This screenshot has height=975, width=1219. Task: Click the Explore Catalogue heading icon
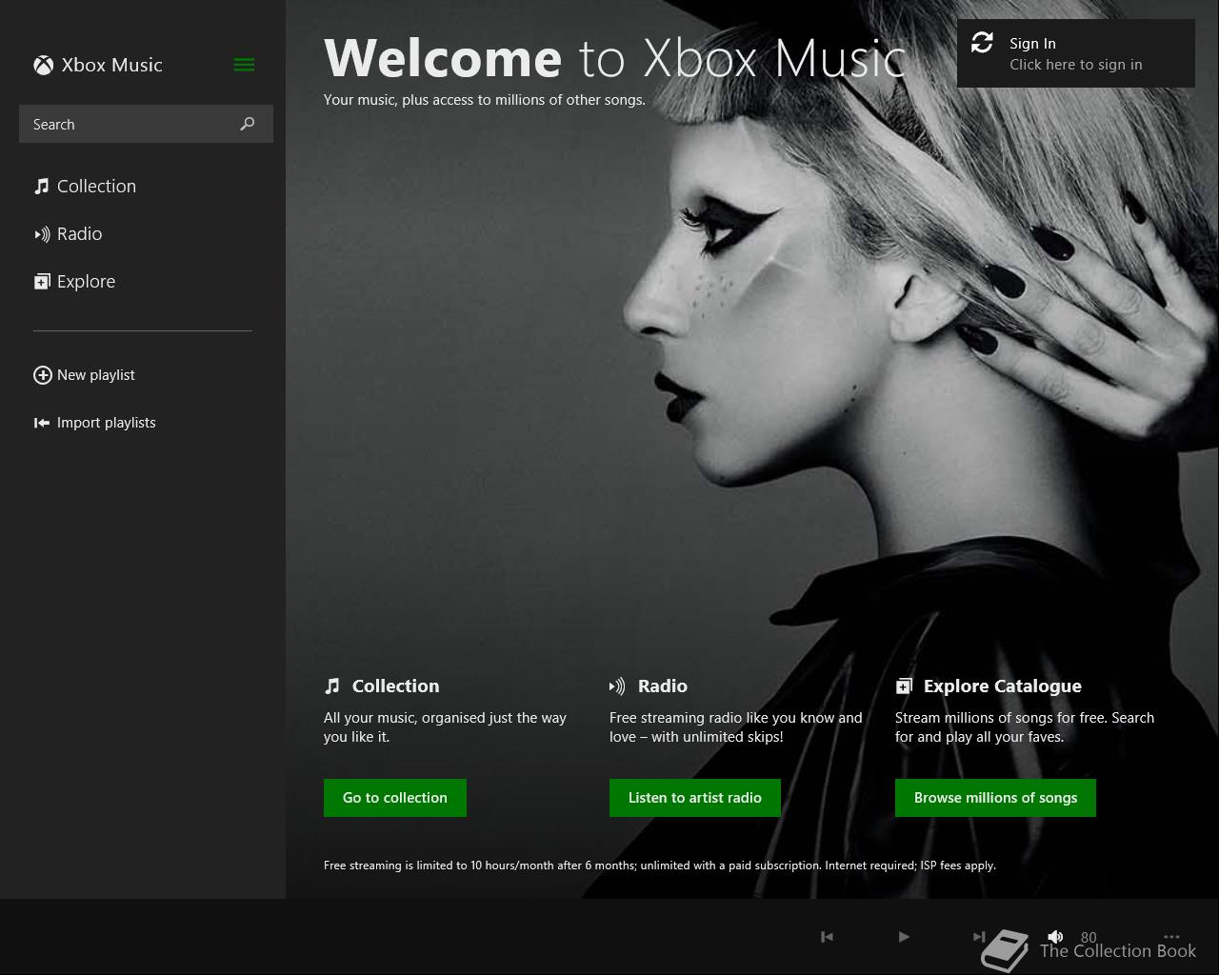pos(904,686)
